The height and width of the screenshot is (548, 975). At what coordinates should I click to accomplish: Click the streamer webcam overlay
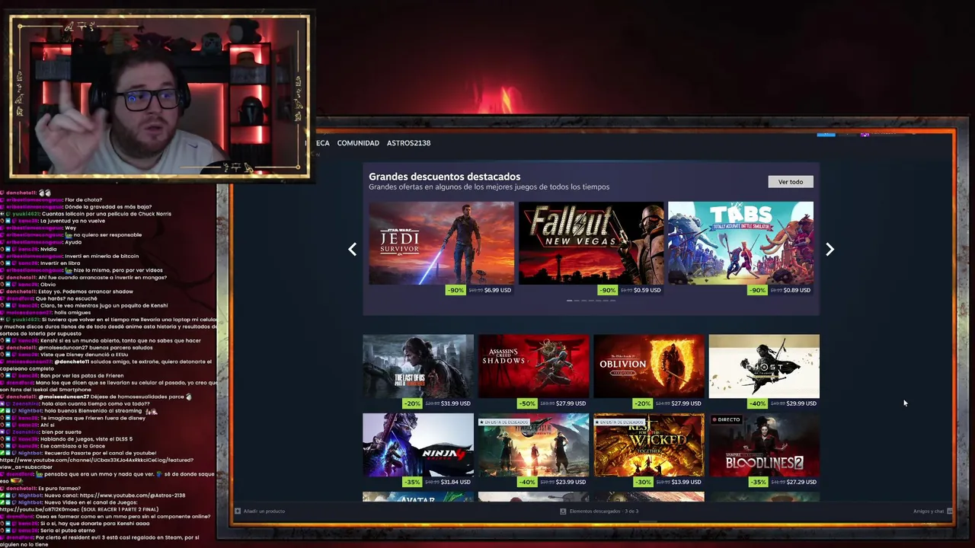click(x=160, y=97)
